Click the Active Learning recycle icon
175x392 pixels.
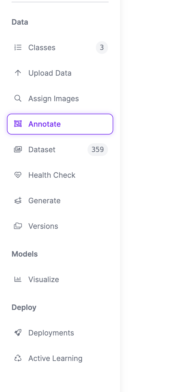pyautogui.click(x=18, y=358)
